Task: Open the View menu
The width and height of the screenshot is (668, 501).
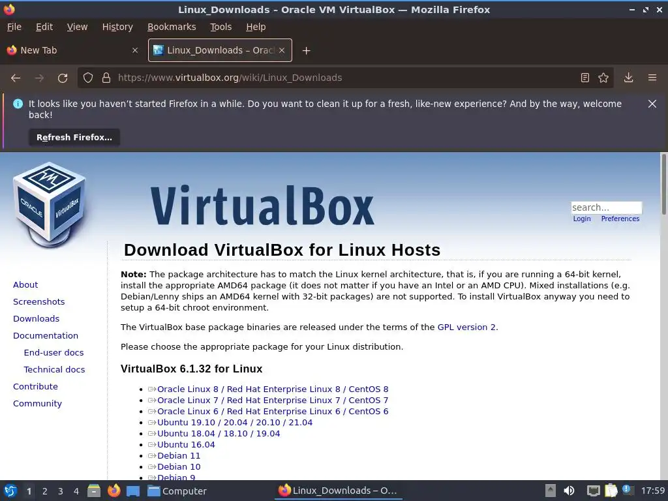Action: point(77,27)
